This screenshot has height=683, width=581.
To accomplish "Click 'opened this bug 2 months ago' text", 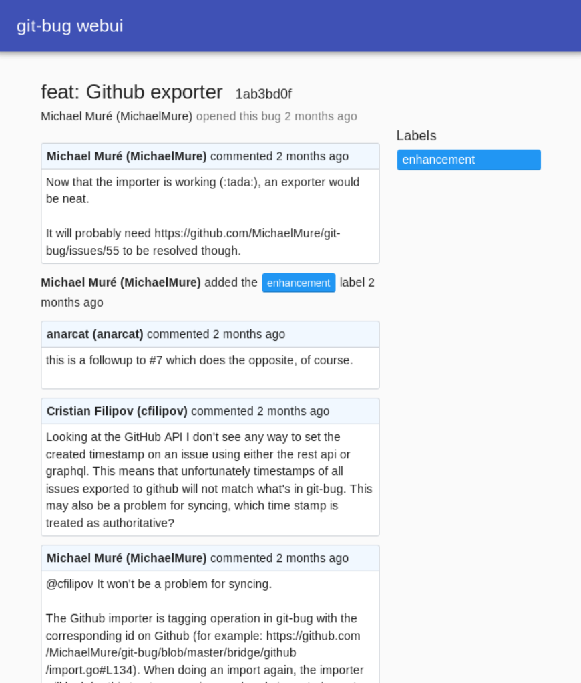I will [x=276, y=116].
